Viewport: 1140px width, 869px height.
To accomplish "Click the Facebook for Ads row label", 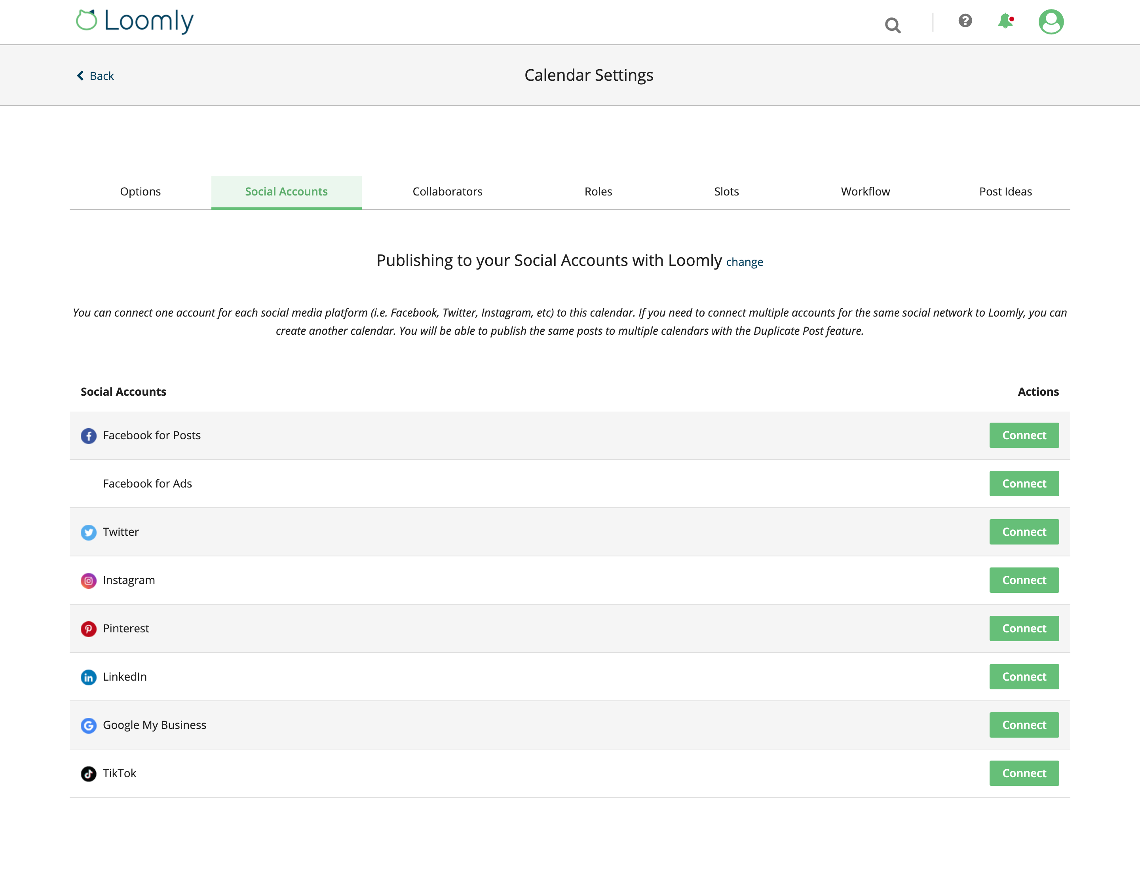I will pos(148,484).
